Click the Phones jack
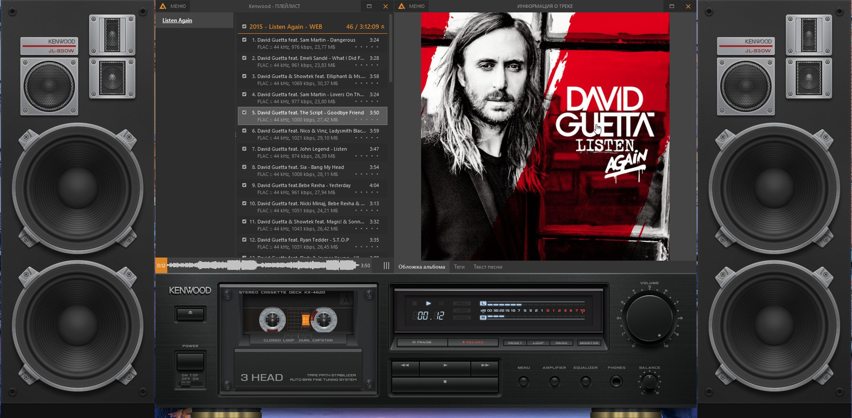 point(616,381)
